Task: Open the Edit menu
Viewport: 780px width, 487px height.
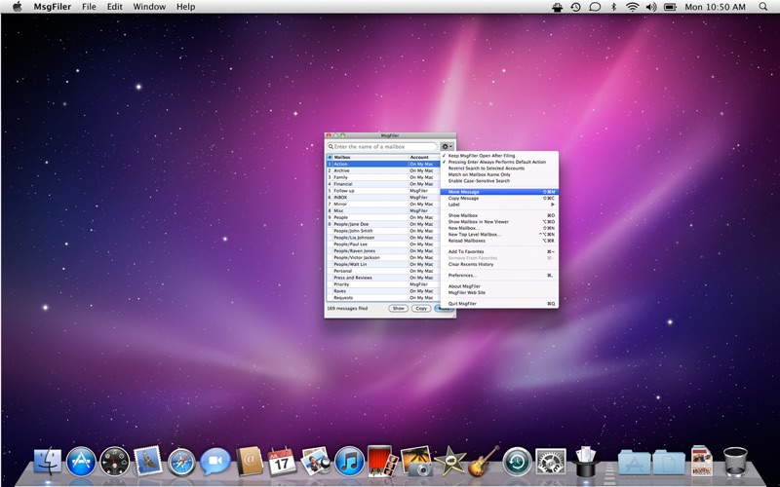Action: click(x=114, y=7)
